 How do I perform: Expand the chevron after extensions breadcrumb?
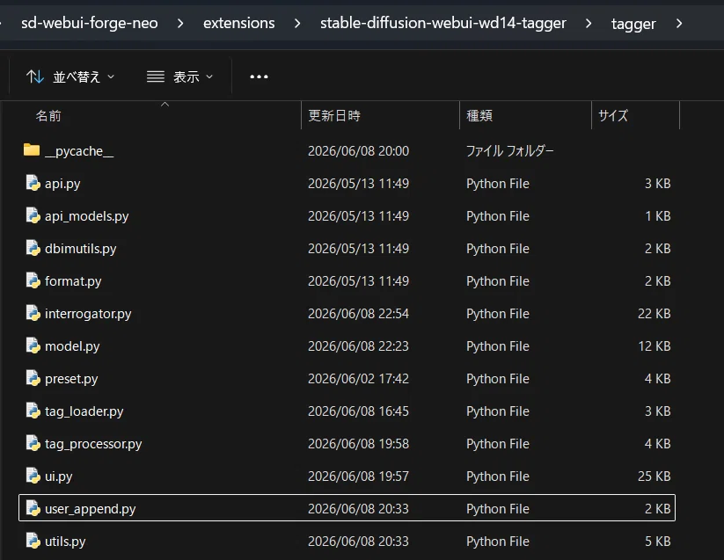coord(297,23)
